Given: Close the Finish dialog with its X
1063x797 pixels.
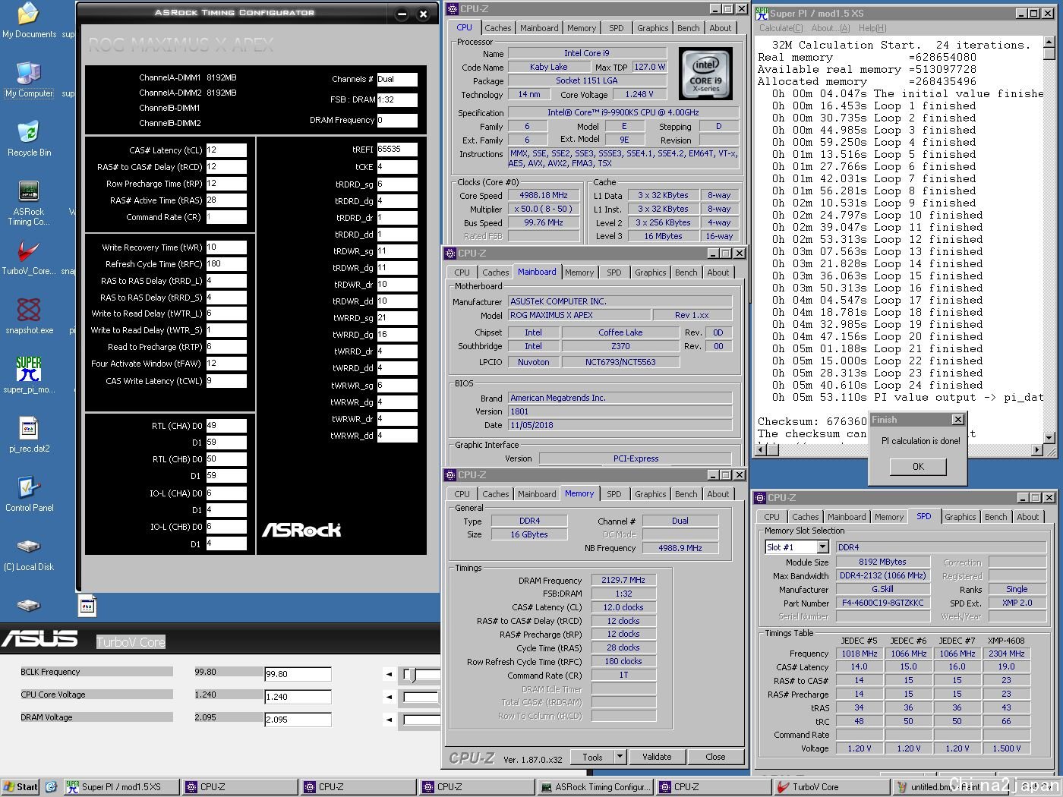Looking at the screenshot, I should point(958,420).
